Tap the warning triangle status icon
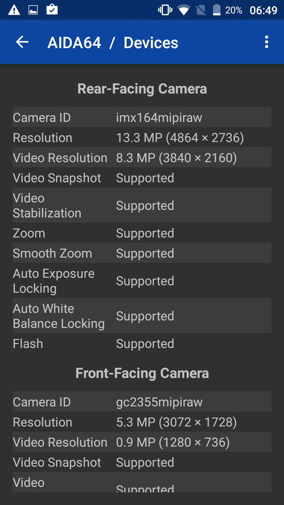 click(x=14, y=10)
